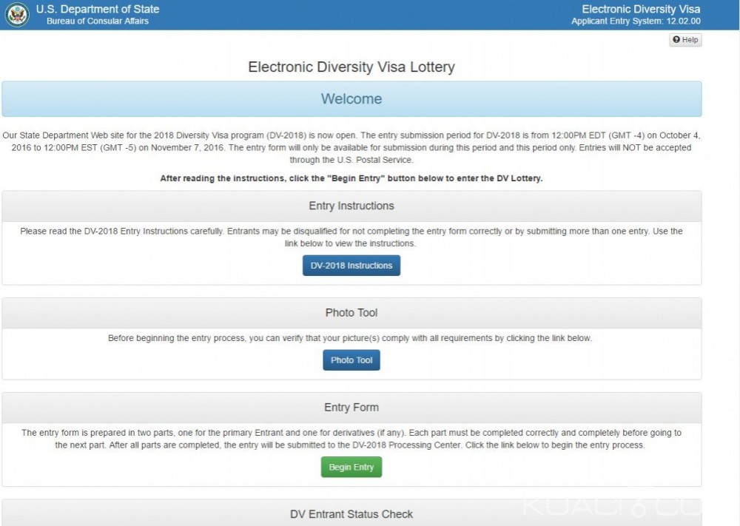Click the Bureau of Consular Affairs text
This screenshot has height=526, width=740.
pos(97,21)
